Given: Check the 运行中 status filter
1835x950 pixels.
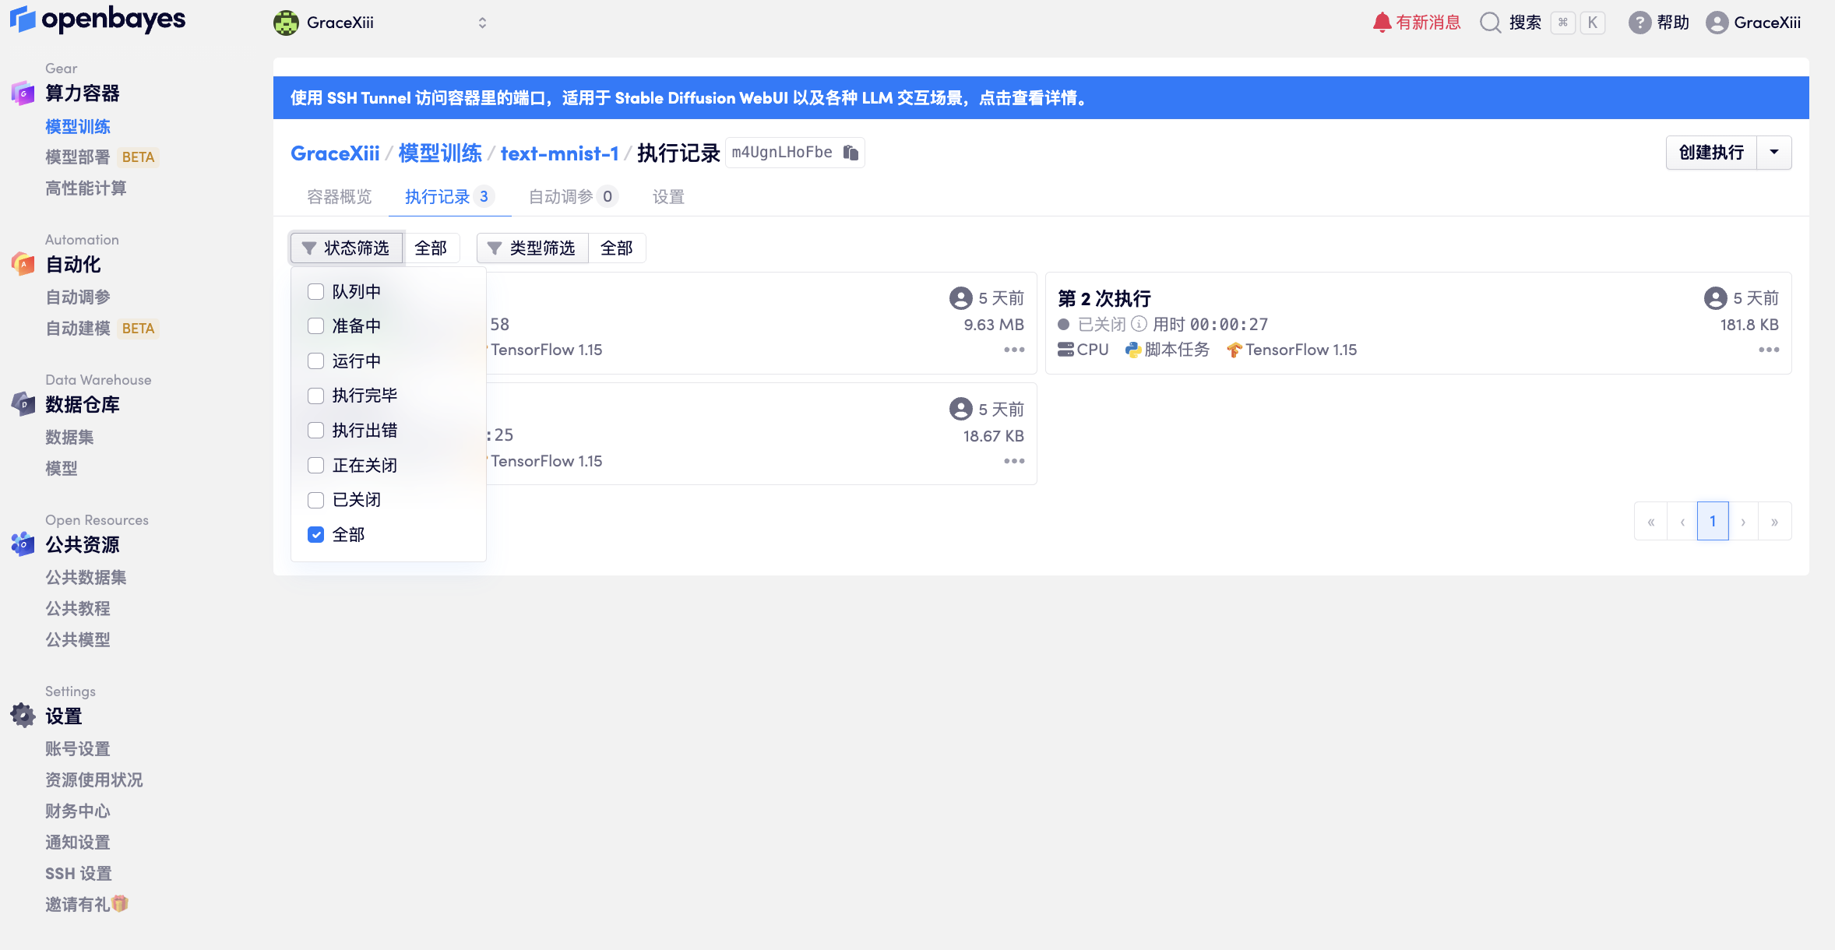Looking at the screenshot, I should click(316, 361).
